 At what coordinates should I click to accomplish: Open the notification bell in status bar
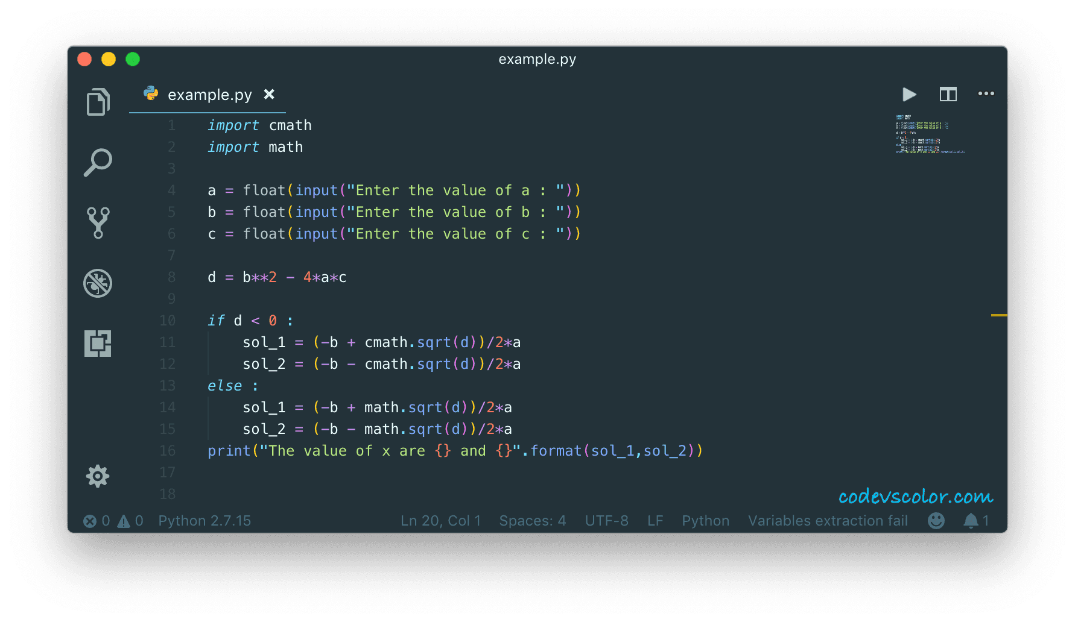pyautogui.click(x=971, y=521)
